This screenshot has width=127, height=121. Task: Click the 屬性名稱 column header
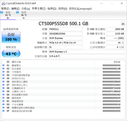(17, 62)
